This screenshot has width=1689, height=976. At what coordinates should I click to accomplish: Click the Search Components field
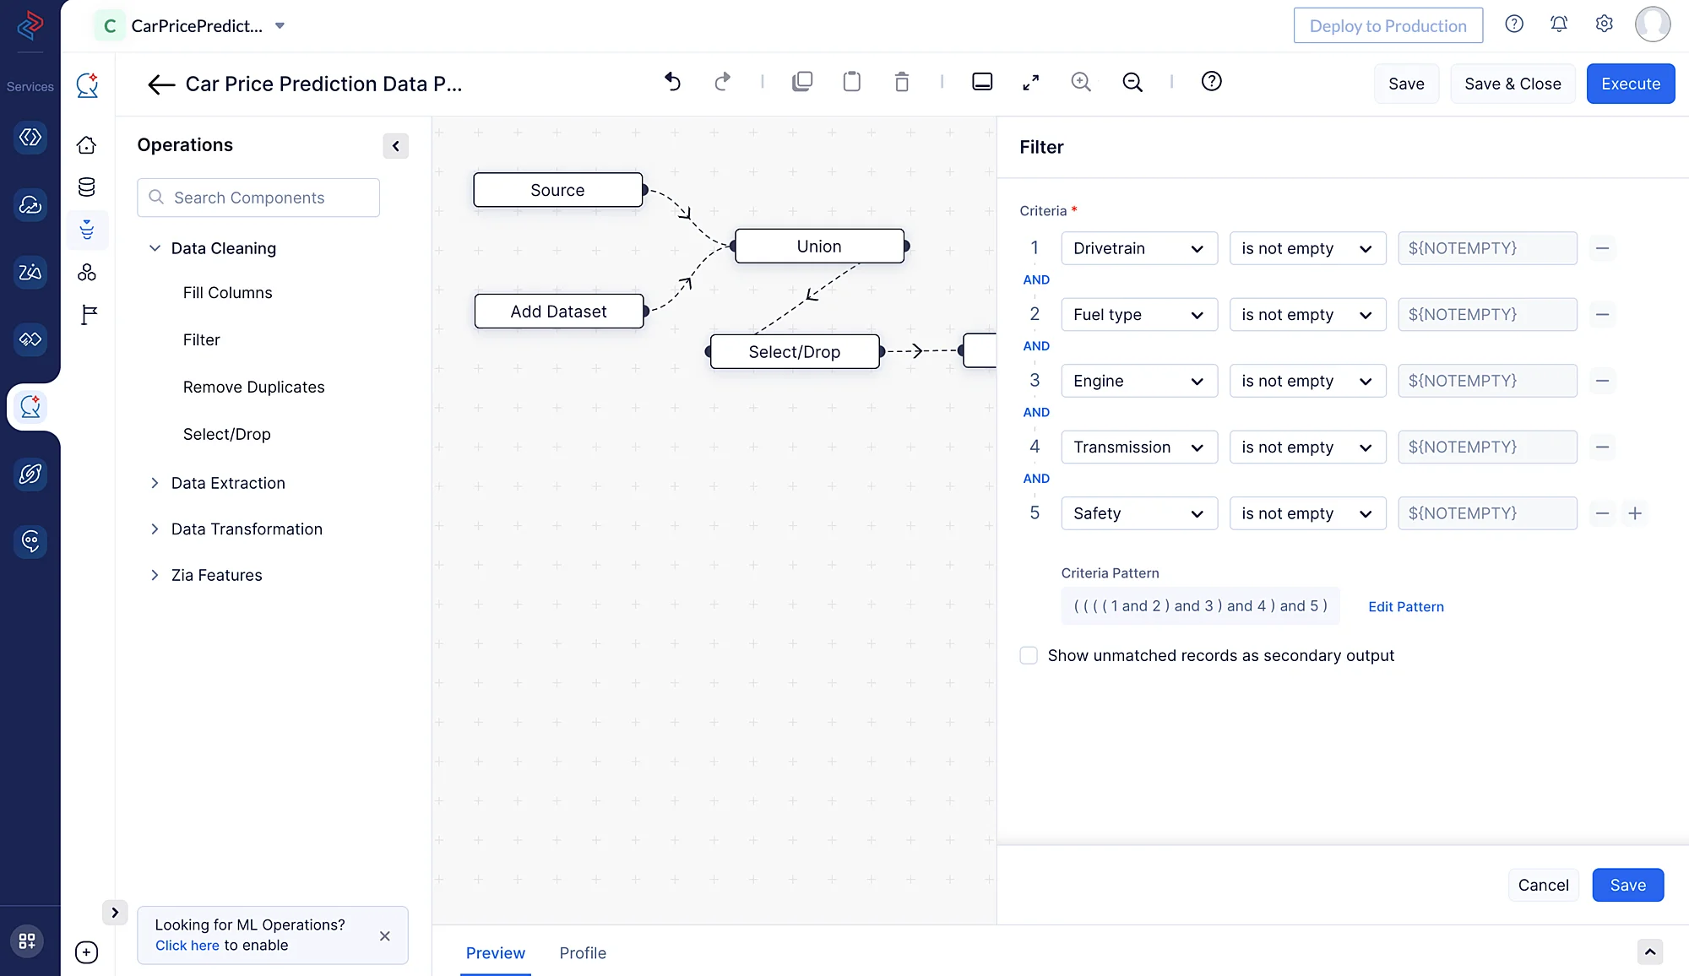click(x=258, y=198)
